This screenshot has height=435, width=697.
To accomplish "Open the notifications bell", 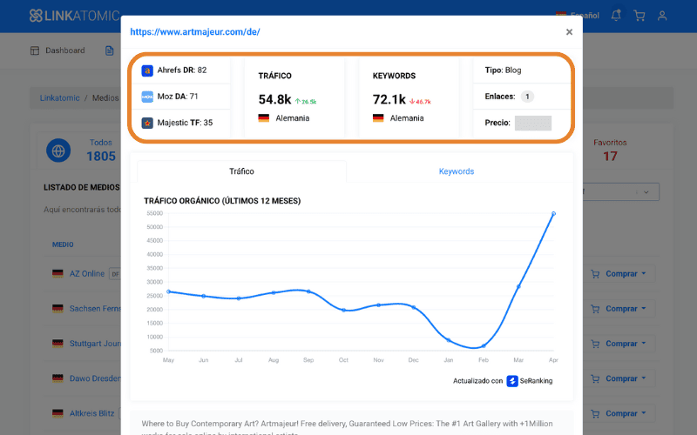I will coord(616,16).
